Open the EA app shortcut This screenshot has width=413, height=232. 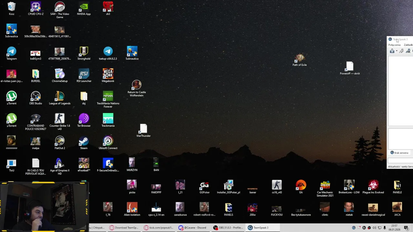coord(301,187)
